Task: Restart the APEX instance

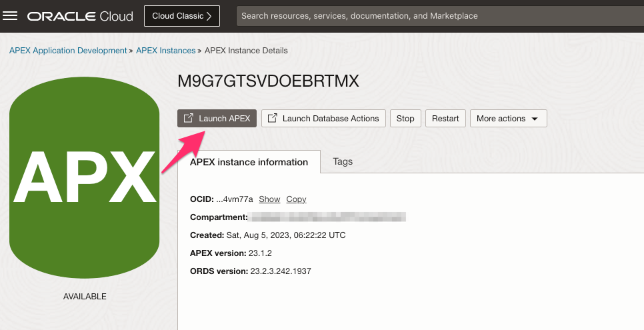Action: [445, 118]
